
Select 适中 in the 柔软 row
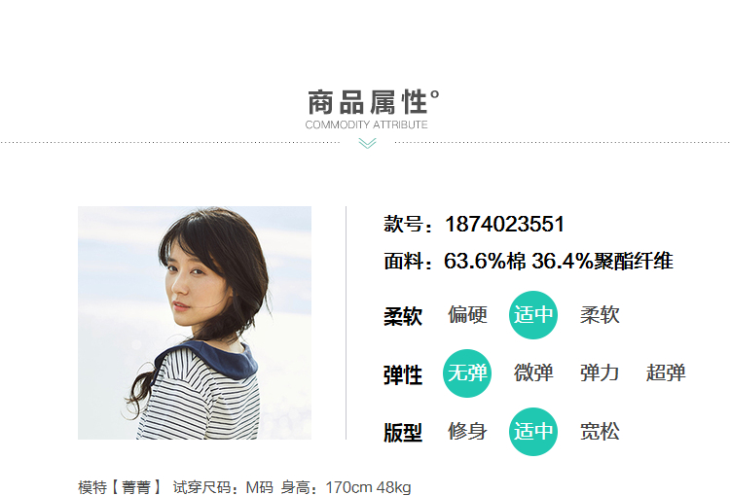[x=533, y=315]
